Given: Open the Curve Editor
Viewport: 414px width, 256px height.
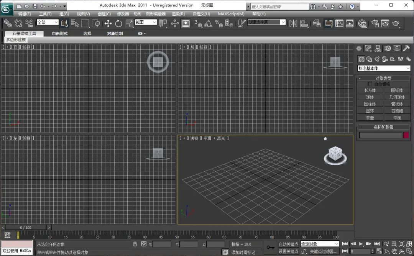Looking at the screenshot, I should point(339,23).
